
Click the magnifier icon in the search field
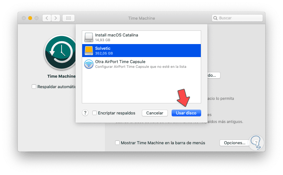[x=215, y=18]
